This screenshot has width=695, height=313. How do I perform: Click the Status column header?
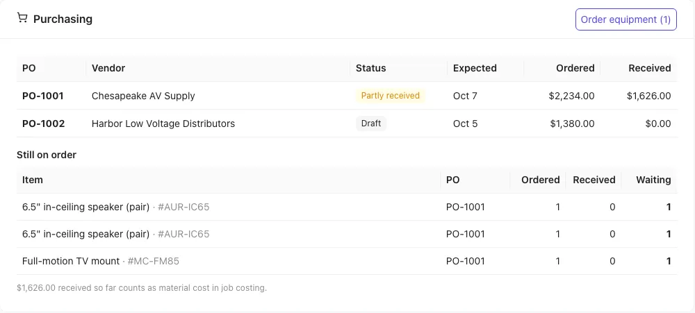371,68
